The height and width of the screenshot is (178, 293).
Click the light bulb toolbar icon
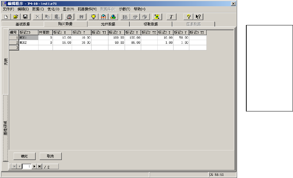point(93,17)
